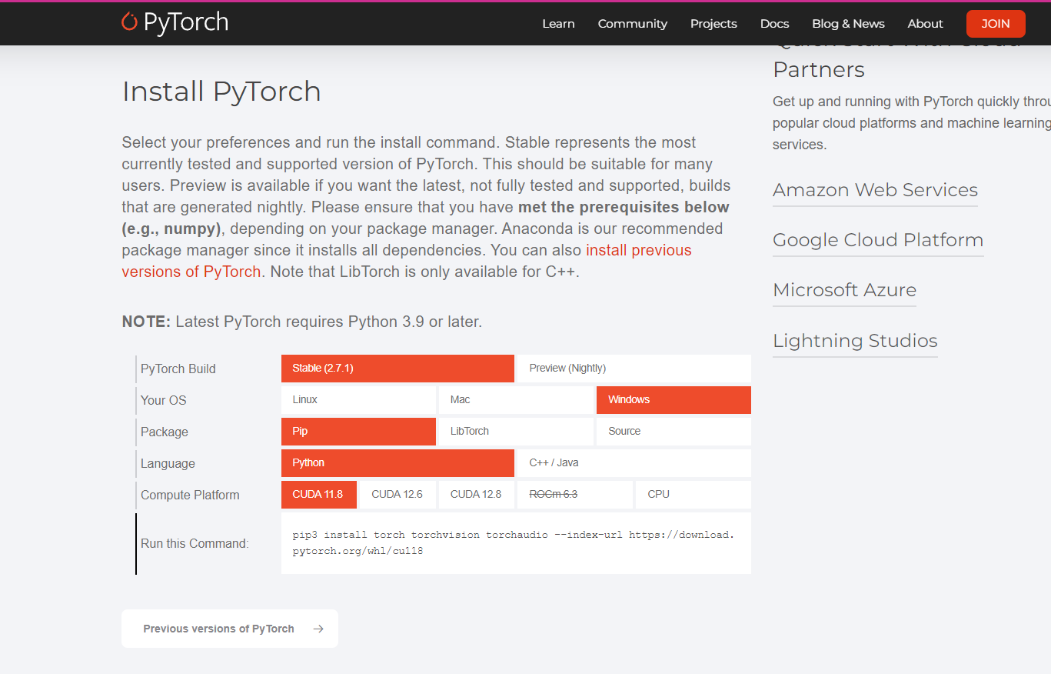Screen dimensions: 1051x674
Task: Click the Partners heading in the sidebar
Action: [819, 69]
